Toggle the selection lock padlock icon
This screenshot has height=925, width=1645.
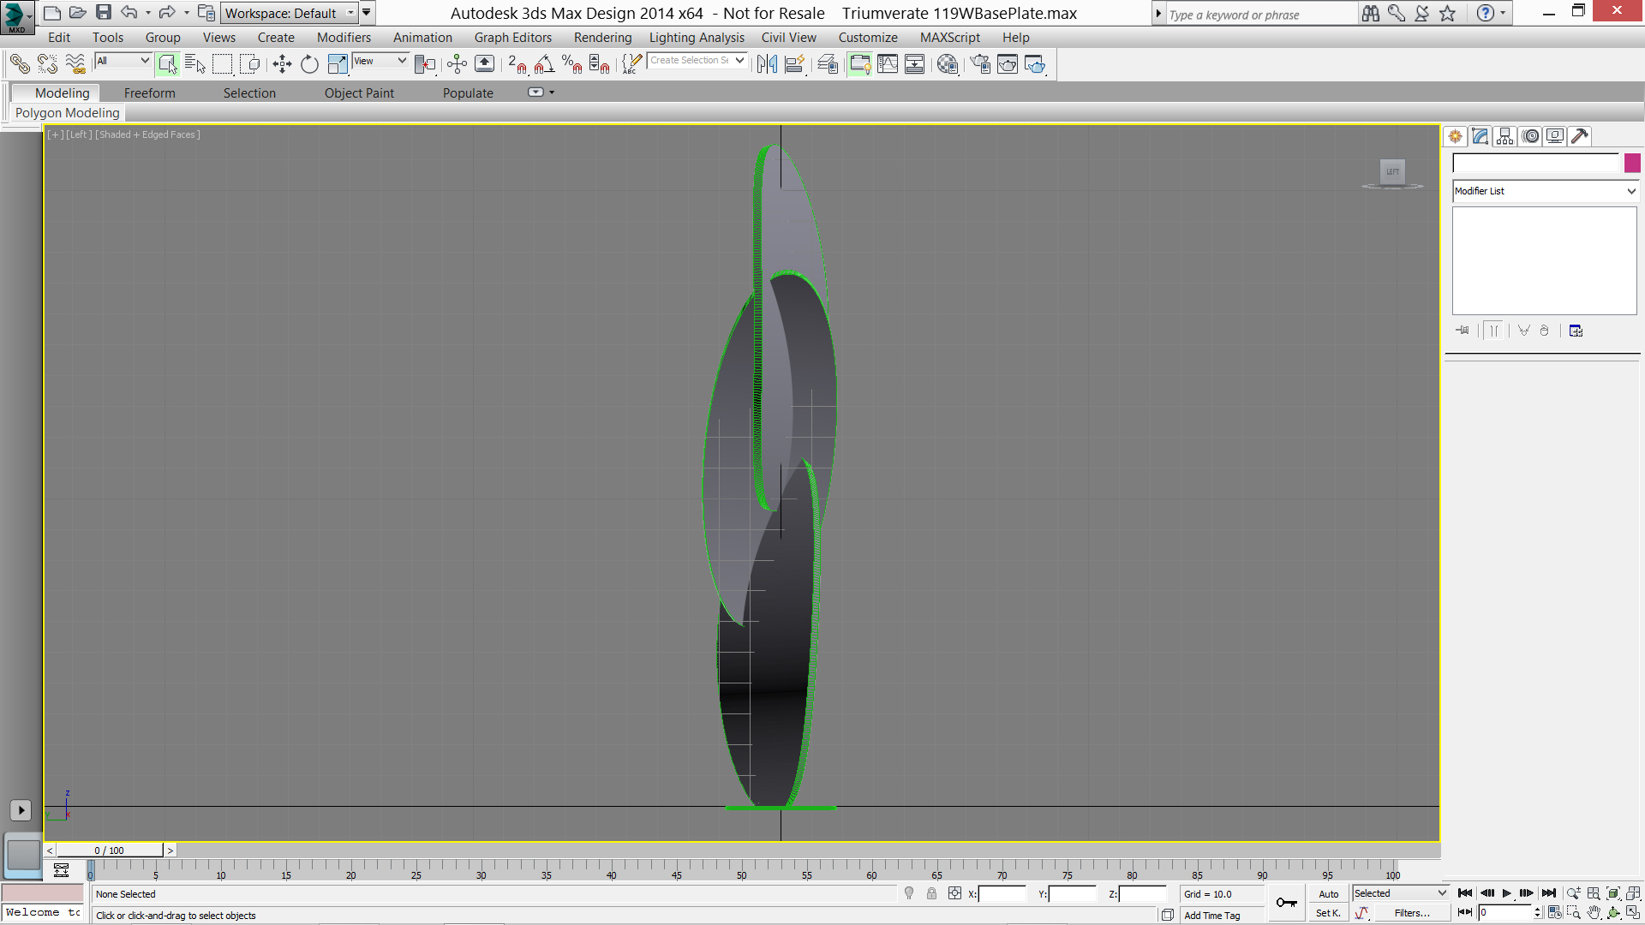[x=931, y=893]
